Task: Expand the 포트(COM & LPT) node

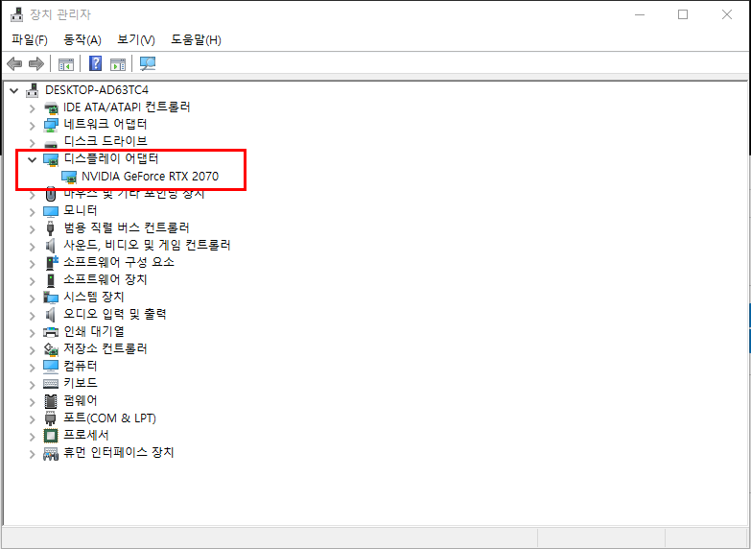Action: point(32,419)
